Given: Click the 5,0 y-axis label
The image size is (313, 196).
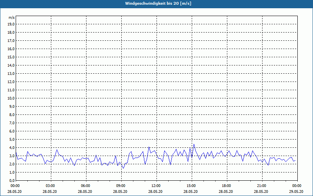Looking at the screenshot, I should click(x=12, y=140).
